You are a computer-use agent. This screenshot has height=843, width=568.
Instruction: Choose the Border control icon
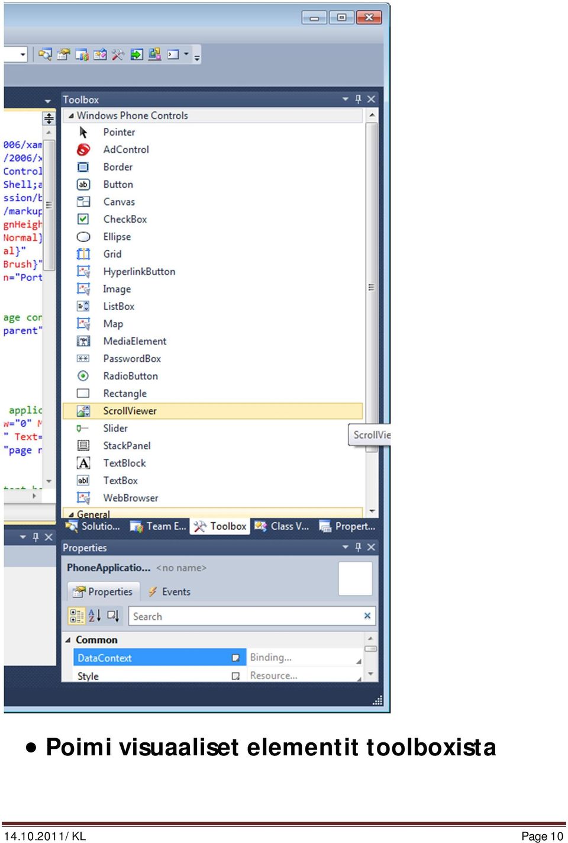pyautogui.click(x=83, y=167)
